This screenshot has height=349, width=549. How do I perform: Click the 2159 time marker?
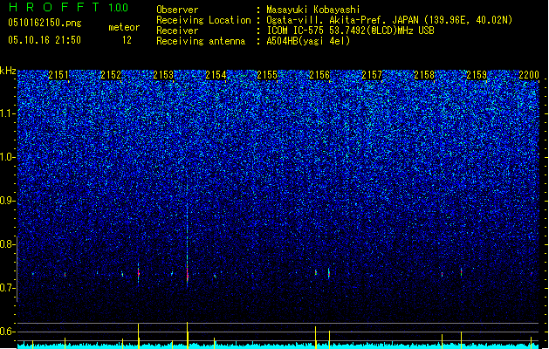[x=477, y=75]
